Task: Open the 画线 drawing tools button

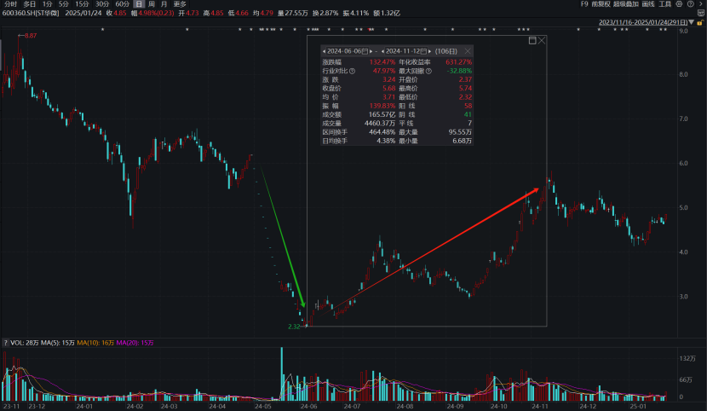Action: [x=647, y=4]
